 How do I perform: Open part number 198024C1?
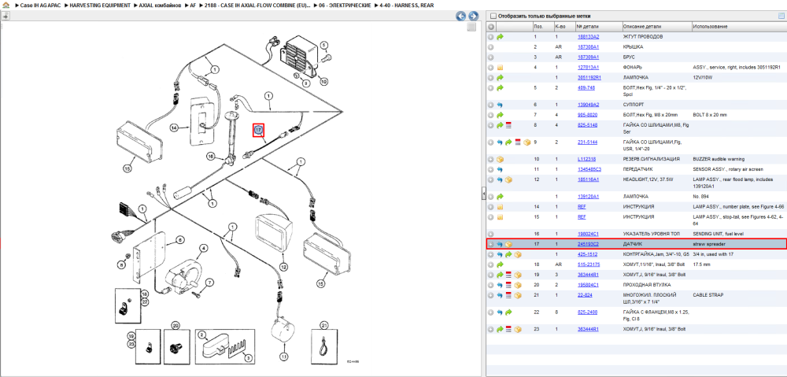[588, 234]
